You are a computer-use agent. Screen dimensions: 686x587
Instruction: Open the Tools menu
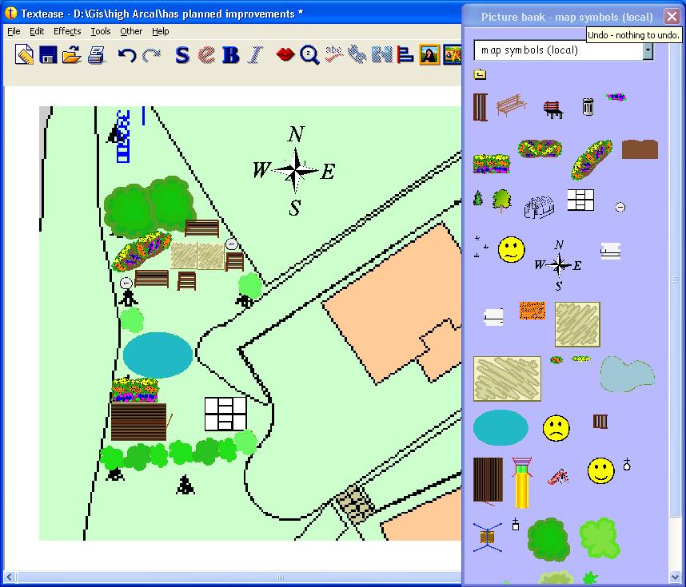click(100, 31)
